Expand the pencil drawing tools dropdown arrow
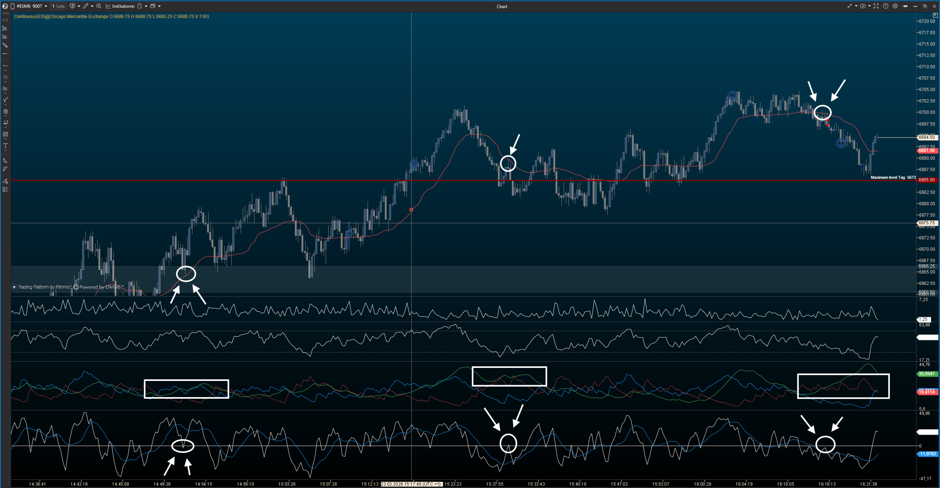This screenshot has width=940, height=488. click(92, 6)
